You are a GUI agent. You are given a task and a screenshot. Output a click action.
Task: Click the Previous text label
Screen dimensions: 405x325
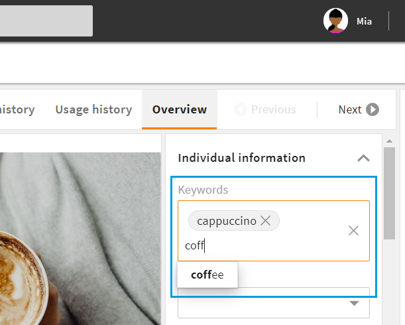tap(273, 109)
